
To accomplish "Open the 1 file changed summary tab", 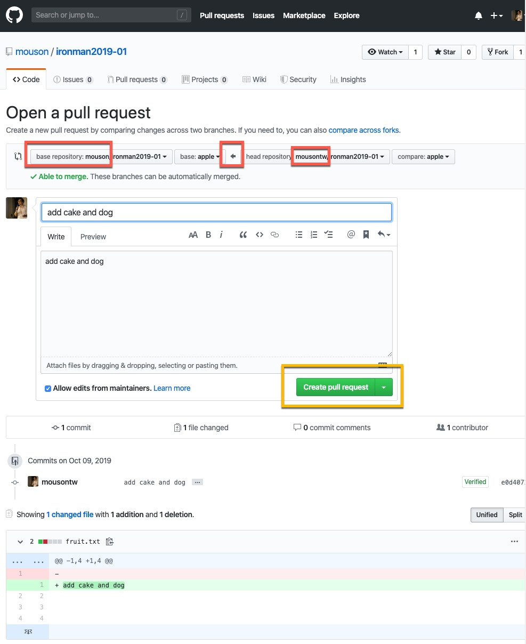I will (201, 428).
